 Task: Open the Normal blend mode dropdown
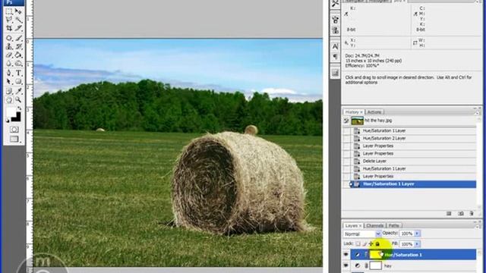pyautogui.click(x=362, y=234)
